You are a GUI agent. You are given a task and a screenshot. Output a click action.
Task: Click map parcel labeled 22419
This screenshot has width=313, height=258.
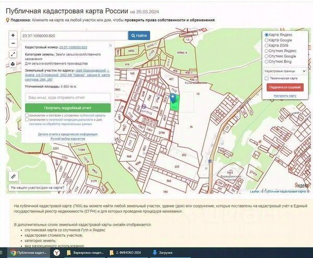click(x=254, y=173)
